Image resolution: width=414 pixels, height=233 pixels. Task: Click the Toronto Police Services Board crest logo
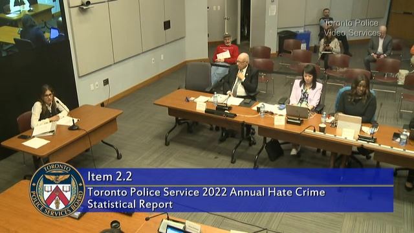pos(57,190)
